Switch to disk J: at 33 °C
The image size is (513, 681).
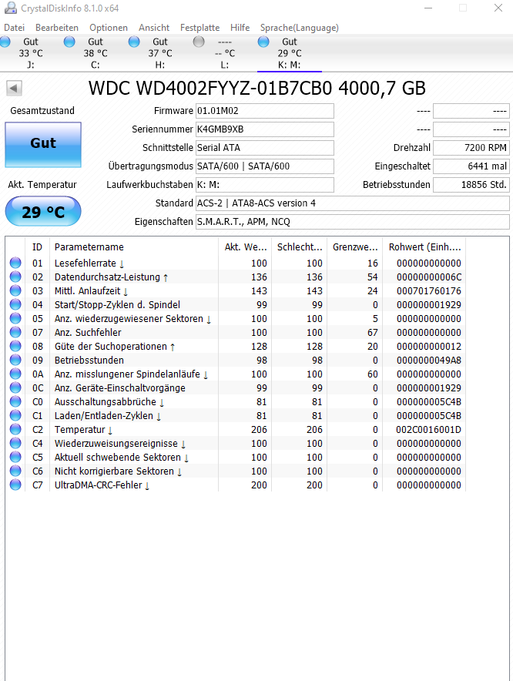coord(30,53)
